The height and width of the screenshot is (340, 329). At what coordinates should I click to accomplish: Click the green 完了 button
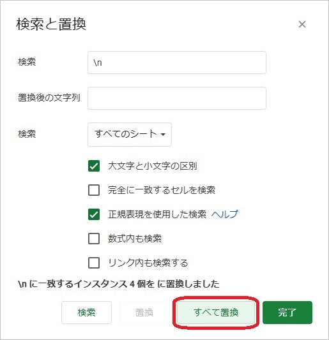[x=287, y=313]
